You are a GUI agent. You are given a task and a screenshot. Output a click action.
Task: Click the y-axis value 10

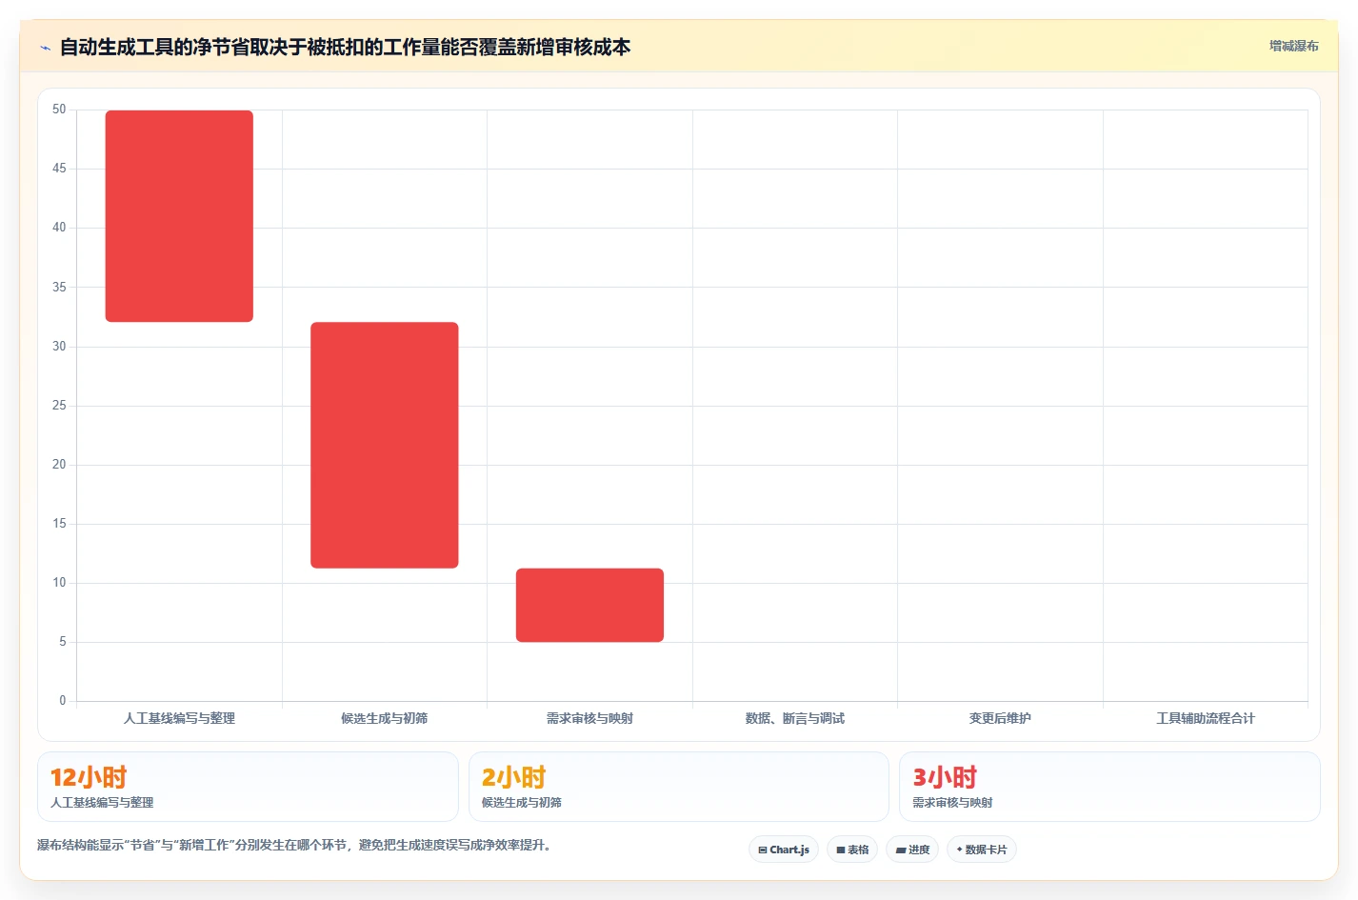[x=59, y=583]
